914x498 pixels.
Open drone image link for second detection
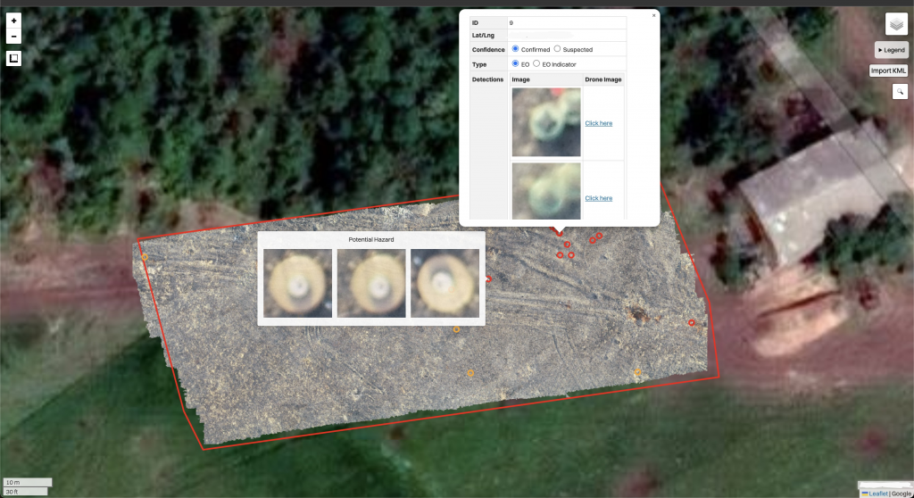[599, 198]
